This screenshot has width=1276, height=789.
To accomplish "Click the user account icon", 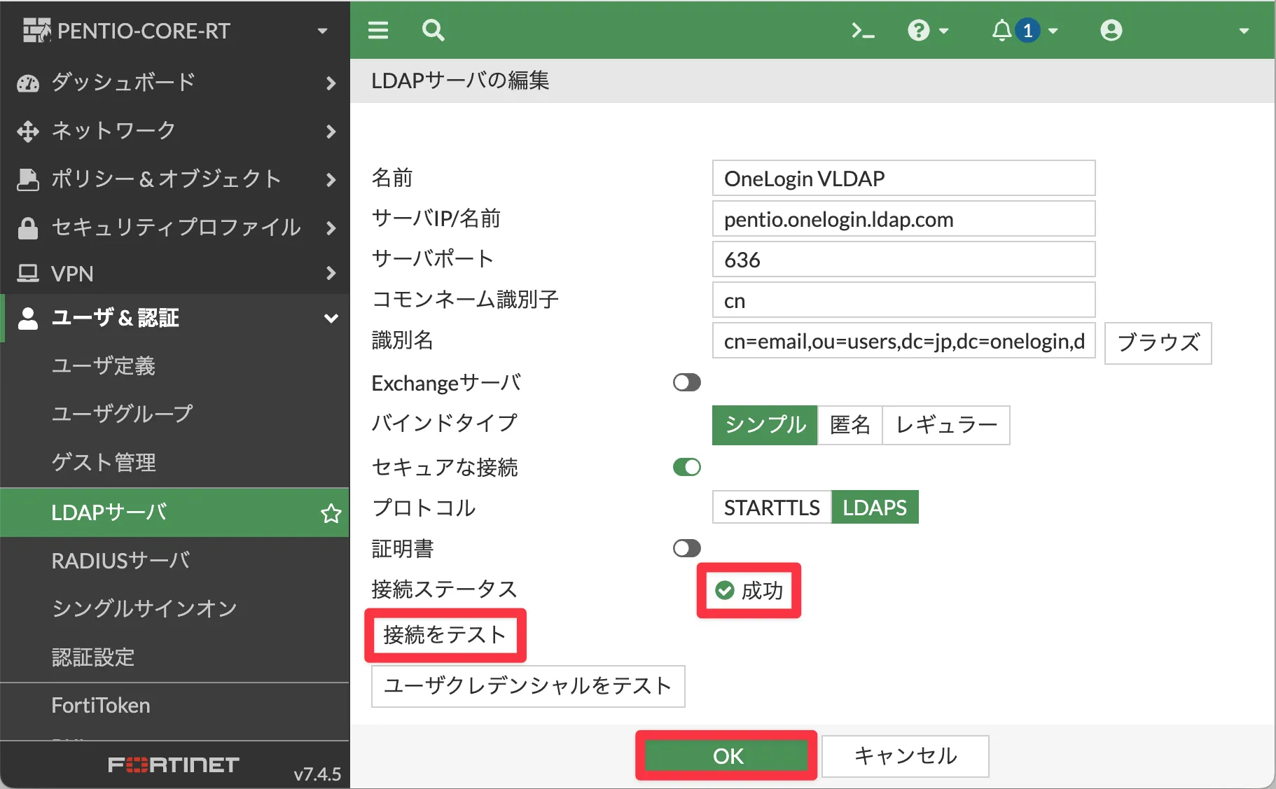I will 1111,30.
